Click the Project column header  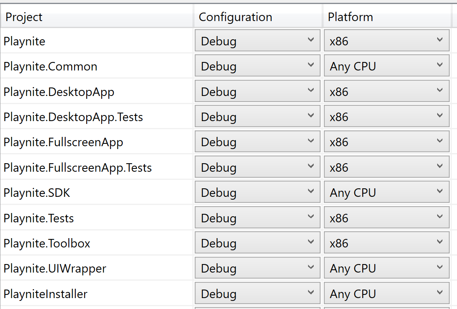(97, 17)
